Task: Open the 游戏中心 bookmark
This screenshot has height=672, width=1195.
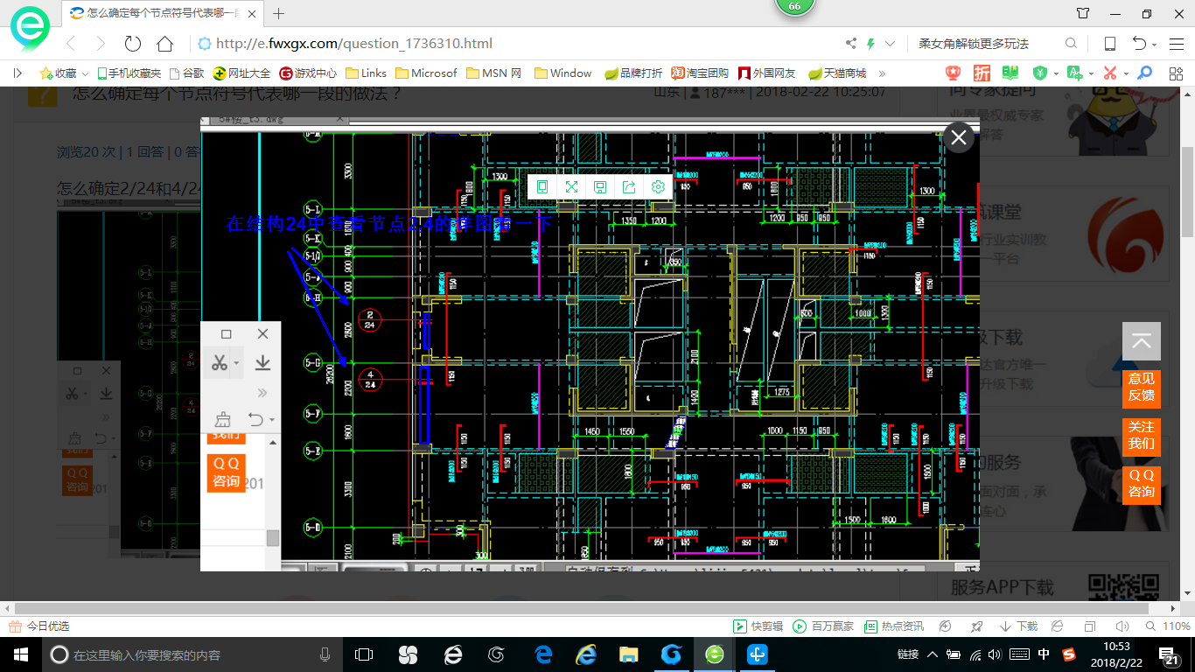Action: [308, 73]
